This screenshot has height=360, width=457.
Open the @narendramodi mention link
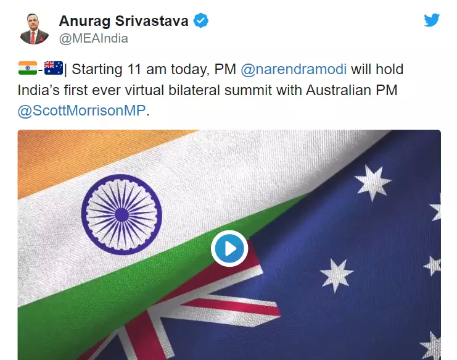(x=294, y=69)
